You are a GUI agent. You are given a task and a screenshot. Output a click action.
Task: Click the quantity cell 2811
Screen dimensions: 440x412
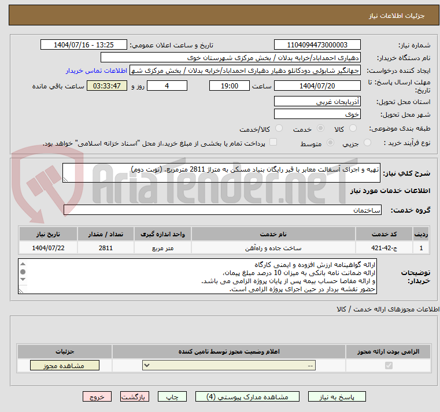coord(105,248)
